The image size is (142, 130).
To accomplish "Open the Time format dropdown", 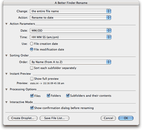I will click(x=70, y=37).
